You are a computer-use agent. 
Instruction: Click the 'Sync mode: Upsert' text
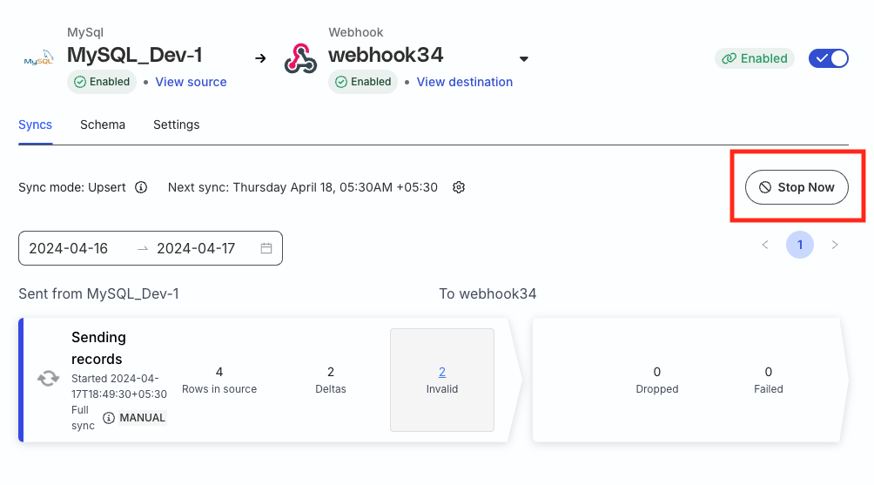(72, 187)
